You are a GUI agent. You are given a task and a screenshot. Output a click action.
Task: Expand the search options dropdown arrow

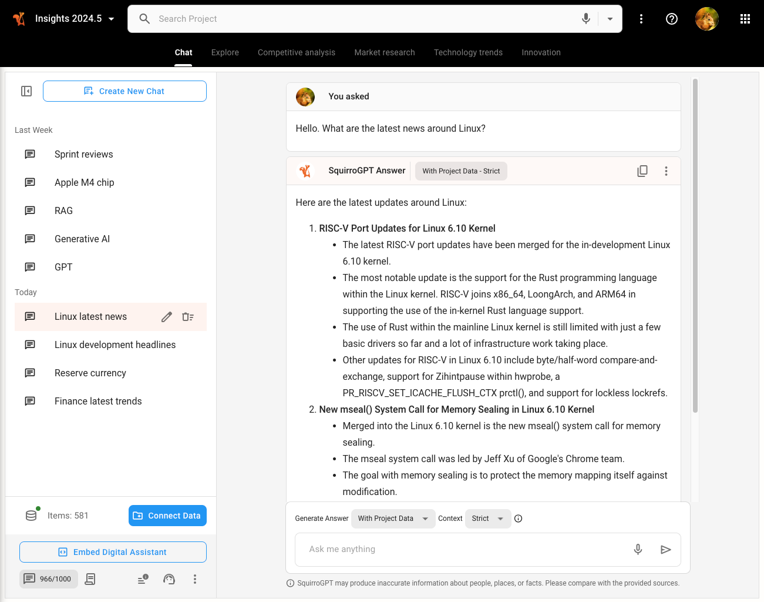[x=610, y=19]
